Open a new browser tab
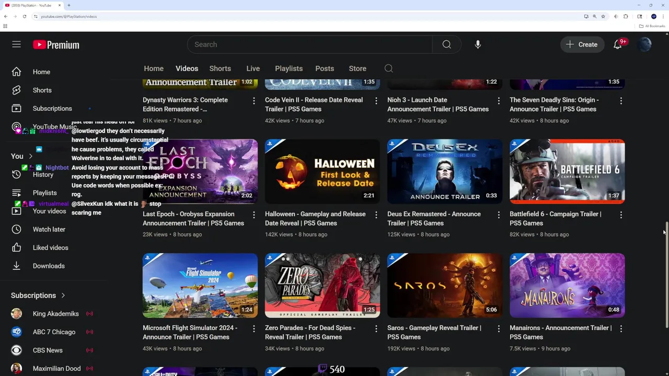This screenshot has height=376, width=669. click(x=68, y=5)
